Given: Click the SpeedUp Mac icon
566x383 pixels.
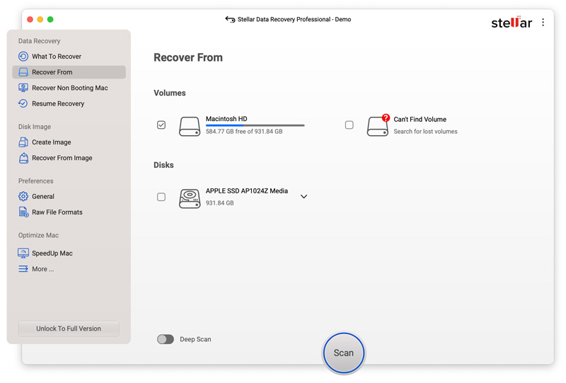Looking at the screenshot, I should click(x=23, y=253).
